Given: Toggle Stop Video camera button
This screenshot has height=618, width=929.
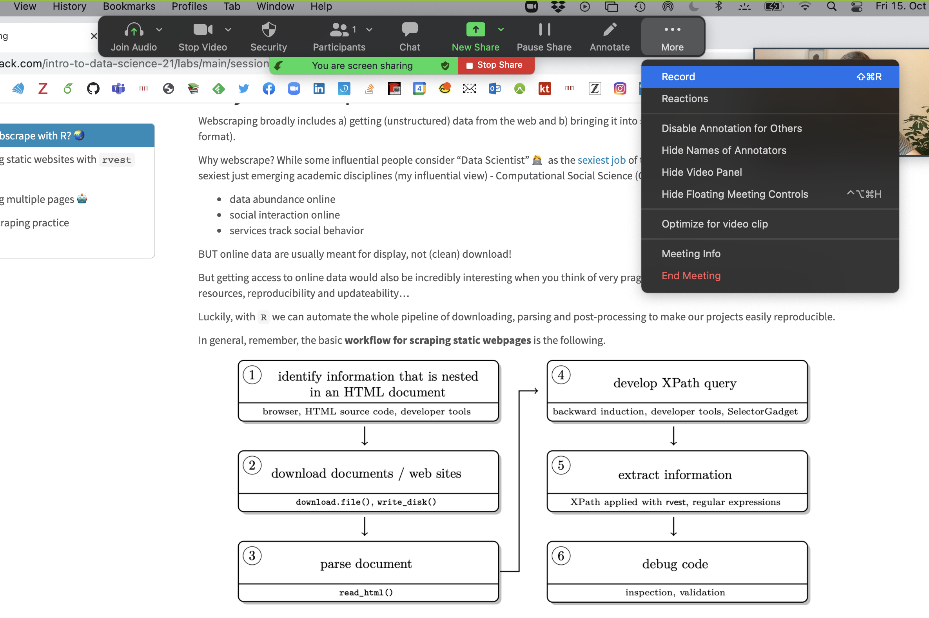Looking at the screenshot, I should pos(203,30).
